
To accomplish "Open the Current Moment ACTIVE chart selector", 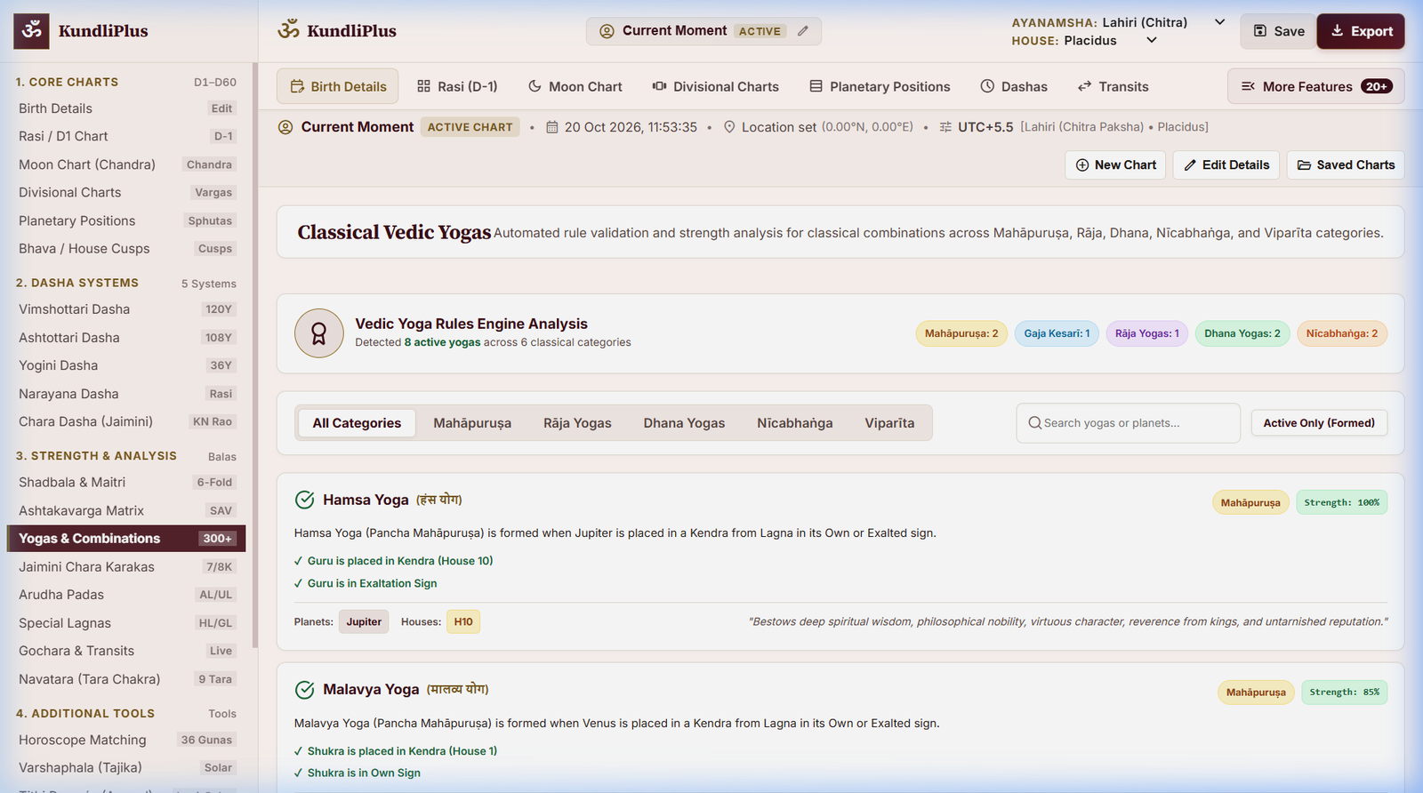I will (x=703, y=31).
